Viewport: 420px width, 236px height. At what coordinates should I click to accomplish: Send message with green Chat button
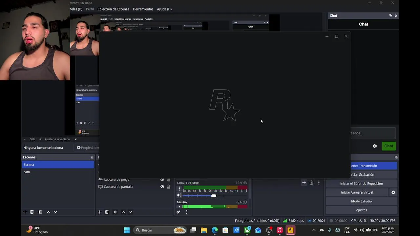389,146
